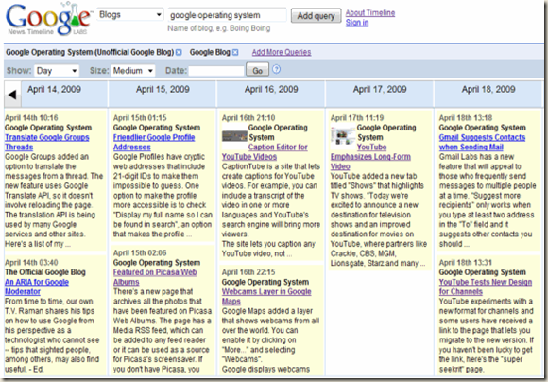The height and width of the screenshot is (382, 548).
Task: Open YouTube Emphasizes Long-Form Video article
Action: pyautogui.click(x=370, y=157)
